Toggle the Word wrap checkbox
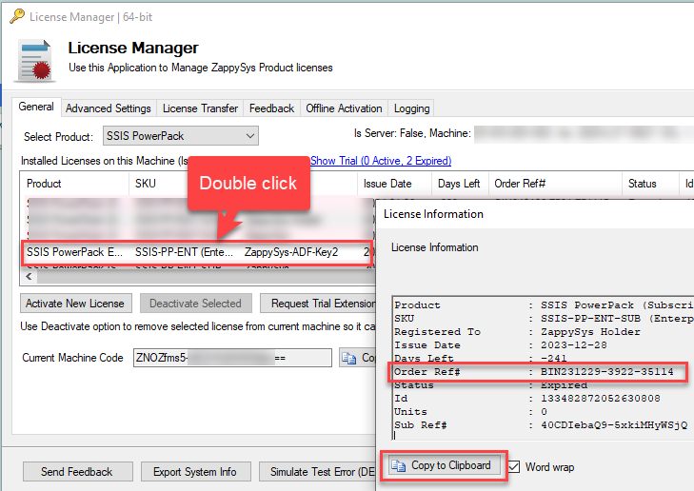The image size is (694, 491). coord(514,466)
